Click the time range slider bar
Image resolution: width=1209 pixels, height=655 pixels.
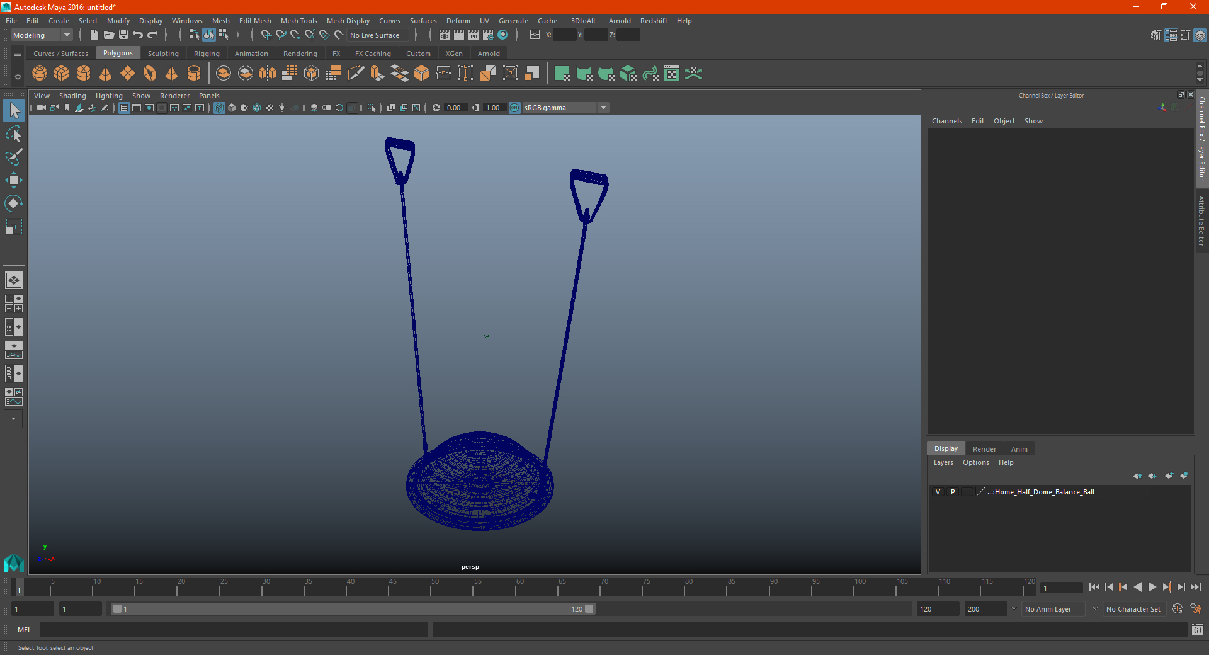(x=353, y=609)
